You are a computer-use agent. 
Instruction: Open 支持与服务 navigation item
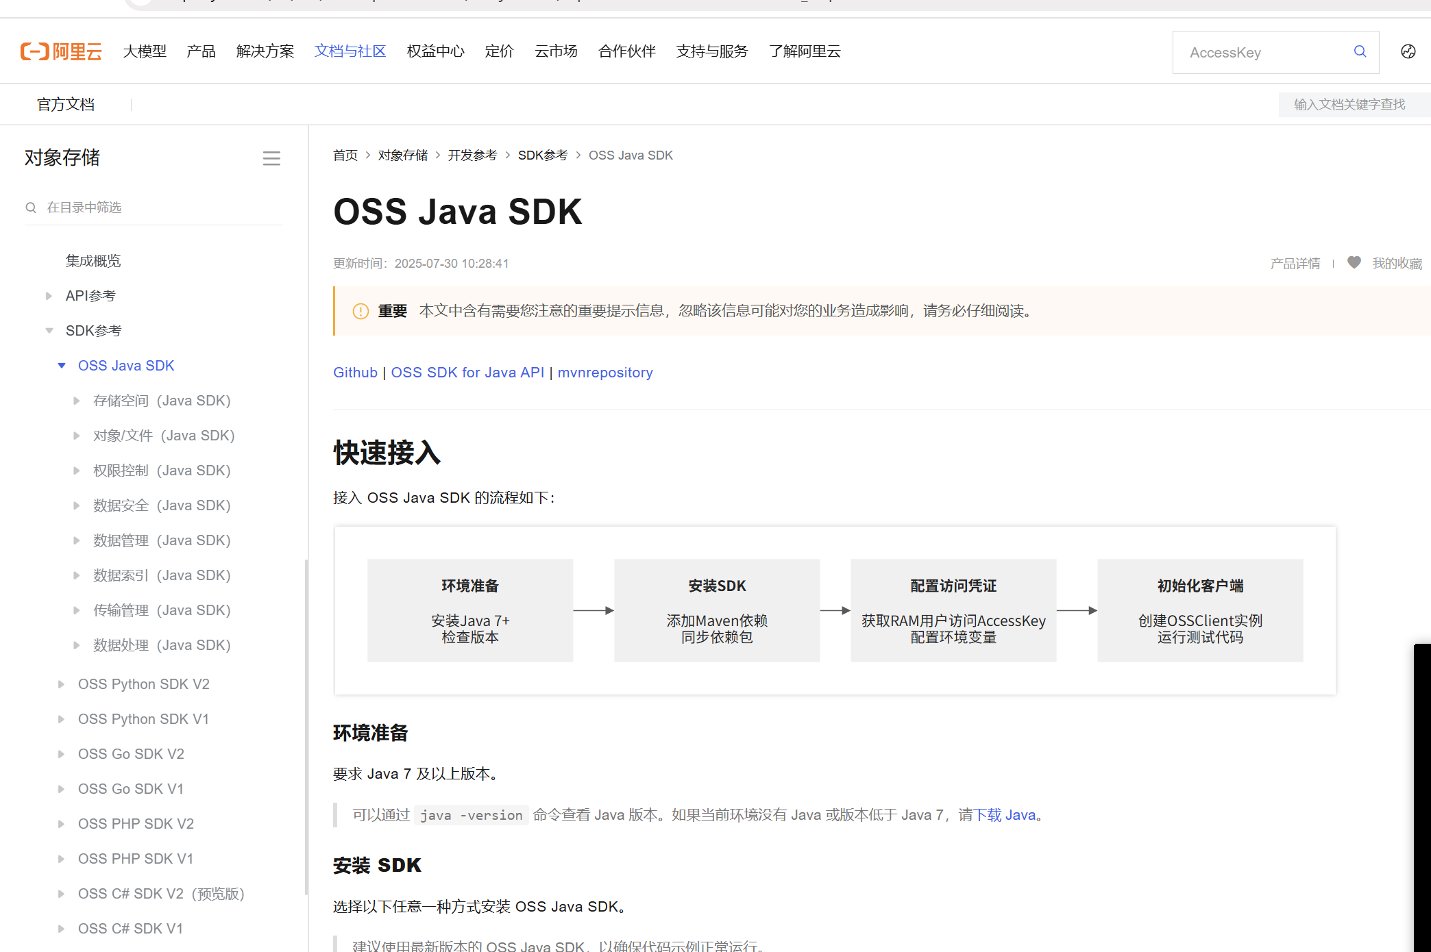point(712,51)
